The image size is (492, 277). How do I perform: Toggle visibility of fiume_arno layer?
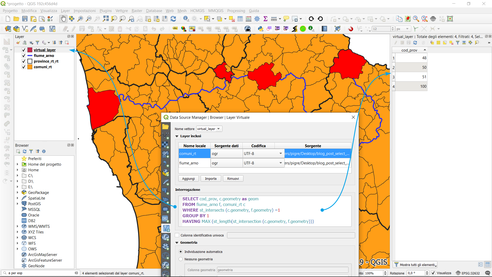click(24, 56)
